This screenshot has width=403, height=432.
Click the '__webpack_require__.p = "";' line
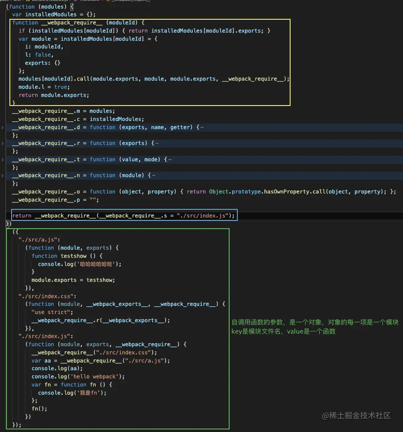(x=55, y=200)
